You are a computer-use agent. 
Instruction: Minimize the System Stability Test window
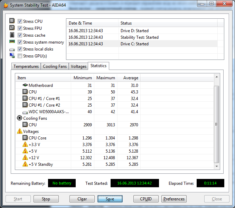tap(202, 4)
